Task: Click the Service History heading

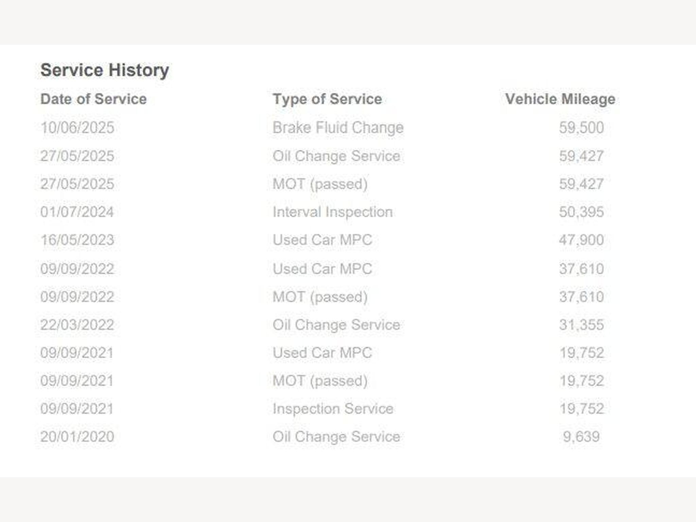Action: pos(105,70)
